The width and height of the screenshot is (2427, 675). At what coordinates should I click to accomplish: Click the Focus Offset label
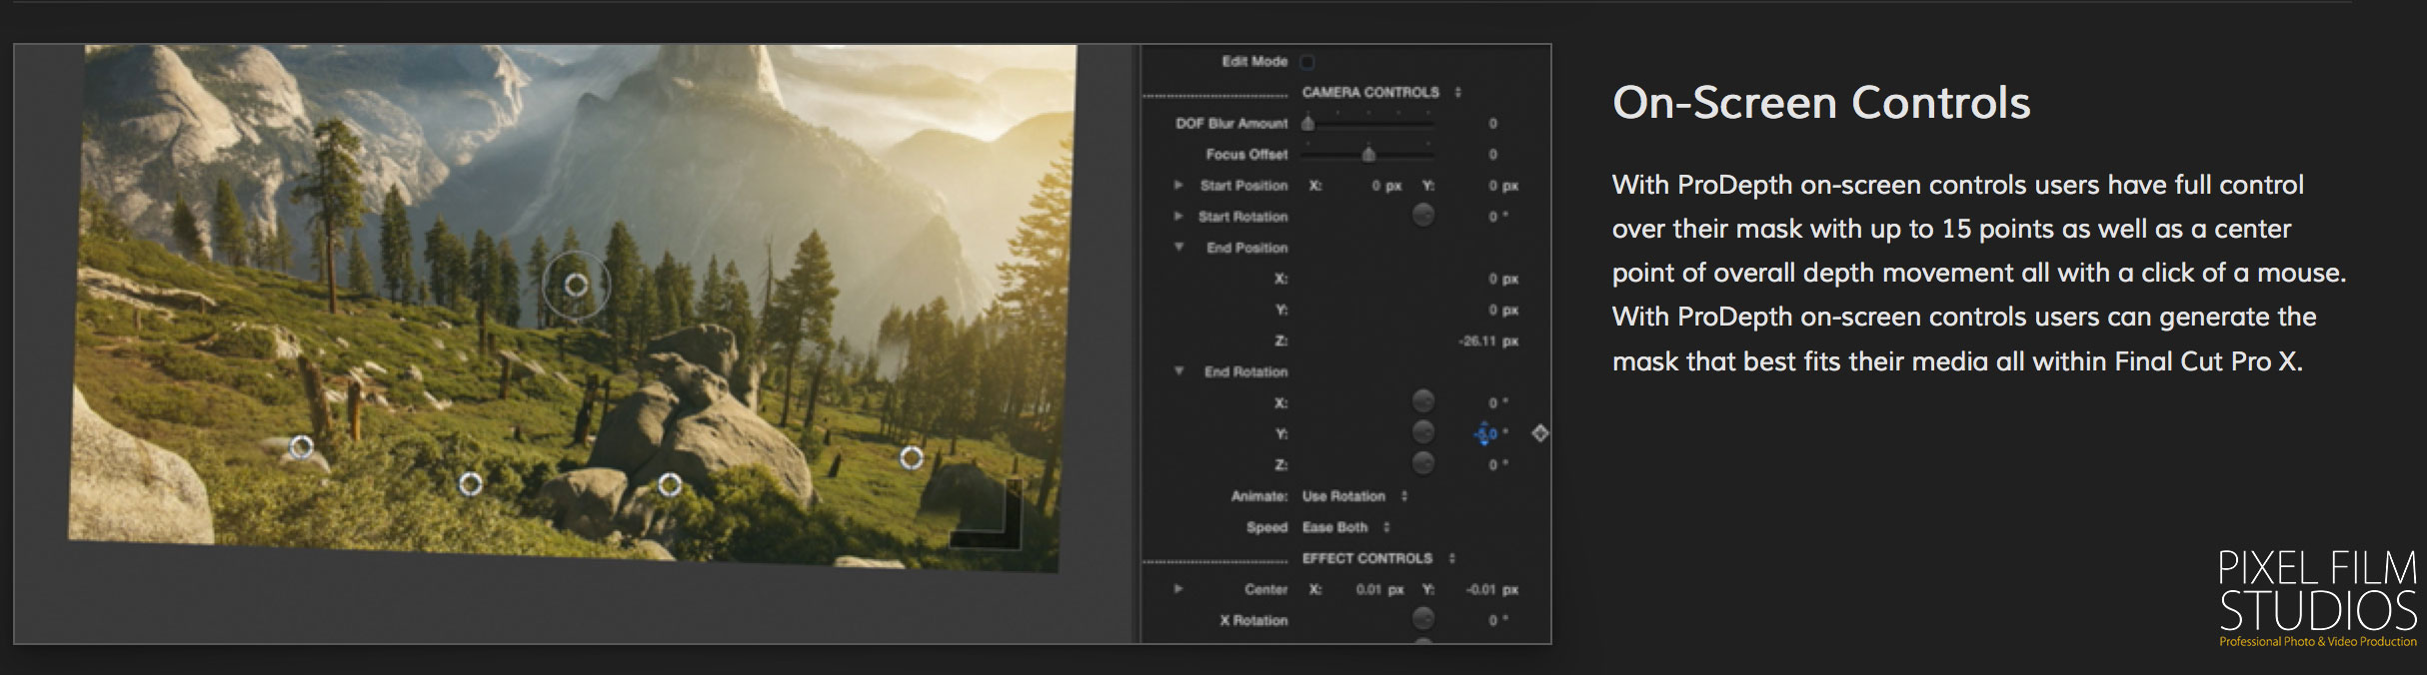[1246, 155]
